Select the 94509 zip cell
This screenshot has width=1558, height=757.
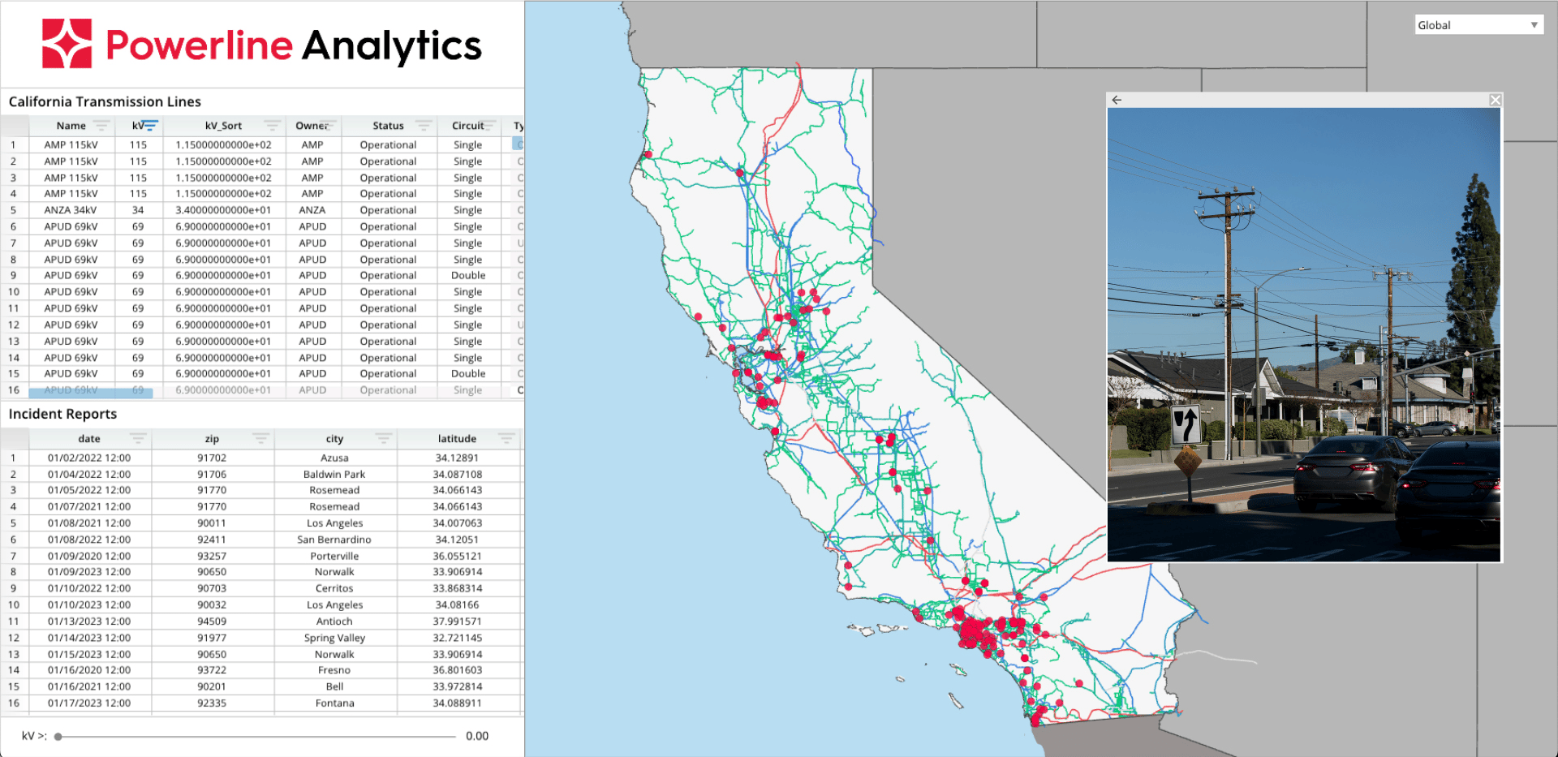212,622
